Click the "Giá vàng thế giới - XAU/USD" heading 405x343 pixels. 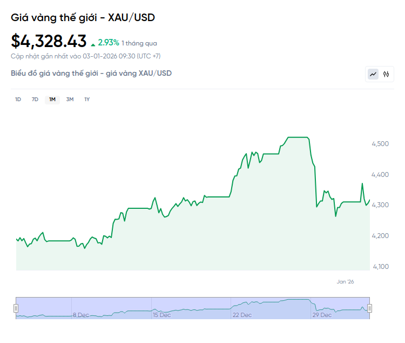pos(83,17)
